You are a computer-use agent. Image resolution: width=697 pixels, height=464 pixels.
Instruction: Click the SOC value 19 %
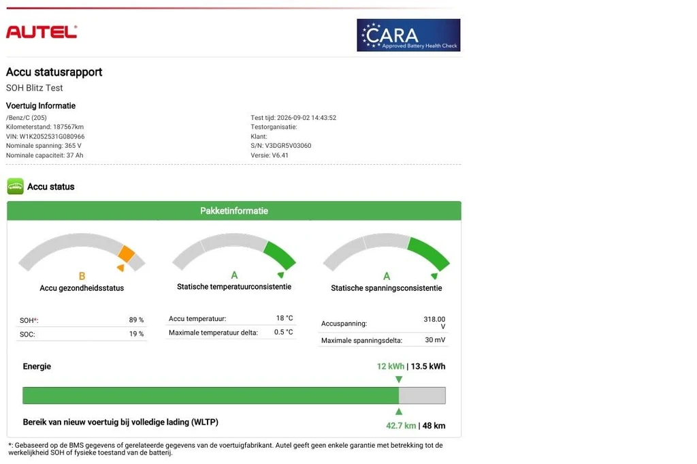click(x=136, y=334)
